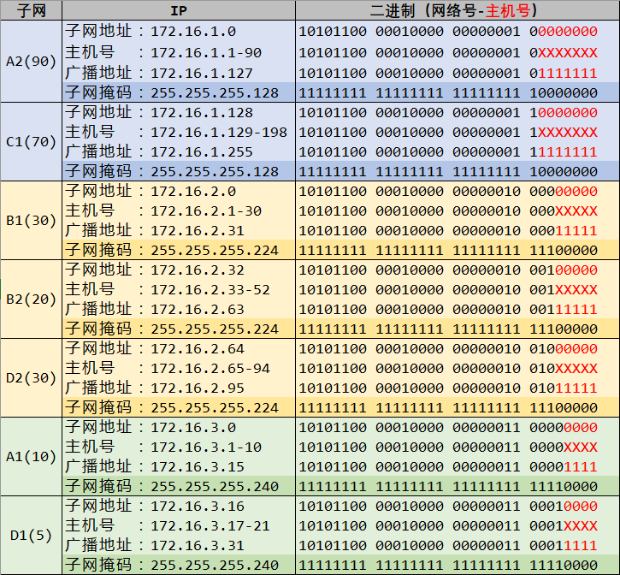Screen dimensions: 620x575
Task: Click the binary value for 172.16.2.32
Action: [x=448, y=270]
